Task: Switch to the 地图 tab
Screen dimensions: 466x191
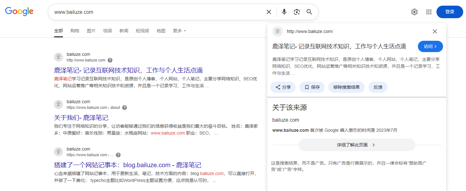Action: 161,31
